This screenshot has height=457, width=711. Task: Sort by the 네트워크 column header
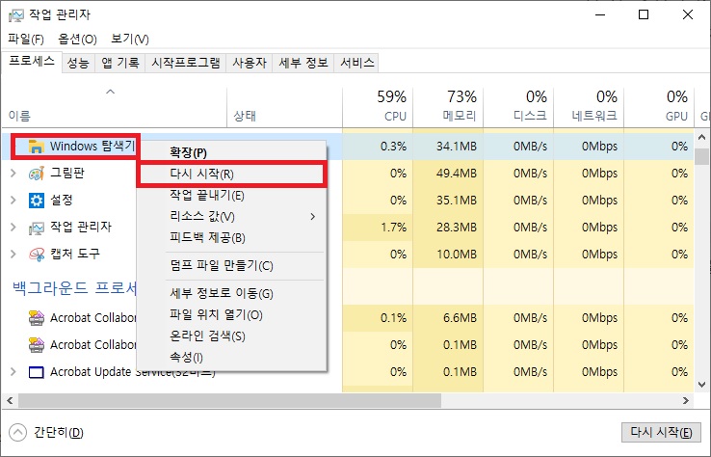[589, 108]
